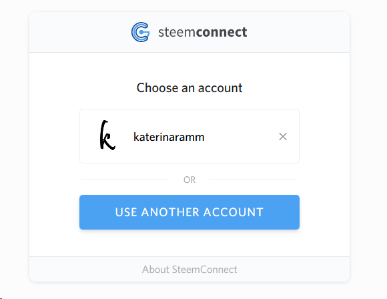
Task: Open the About SteemConnect link
Action: [189, 270]
